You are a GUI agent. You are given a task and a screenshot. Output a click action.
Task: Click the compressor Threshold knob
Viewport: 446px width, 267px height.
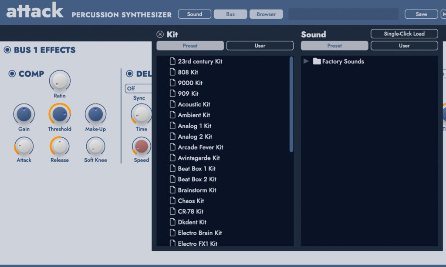pos(59,114)
